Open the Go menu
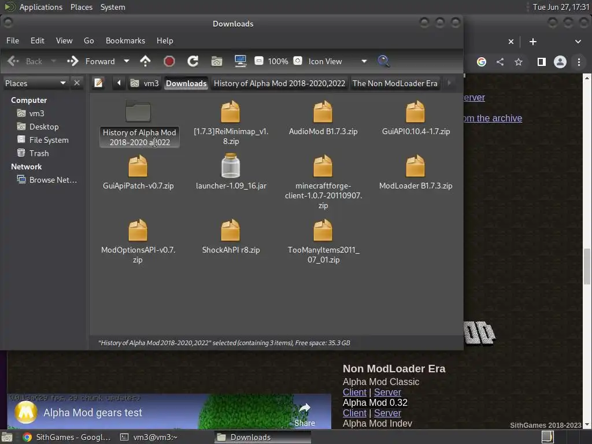Viewport: 592px width, 444px height. (x=88, y=40)
